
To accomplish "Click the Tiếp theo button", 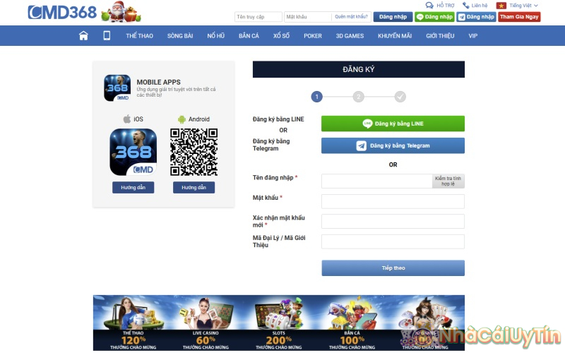I will coord(393,268).
